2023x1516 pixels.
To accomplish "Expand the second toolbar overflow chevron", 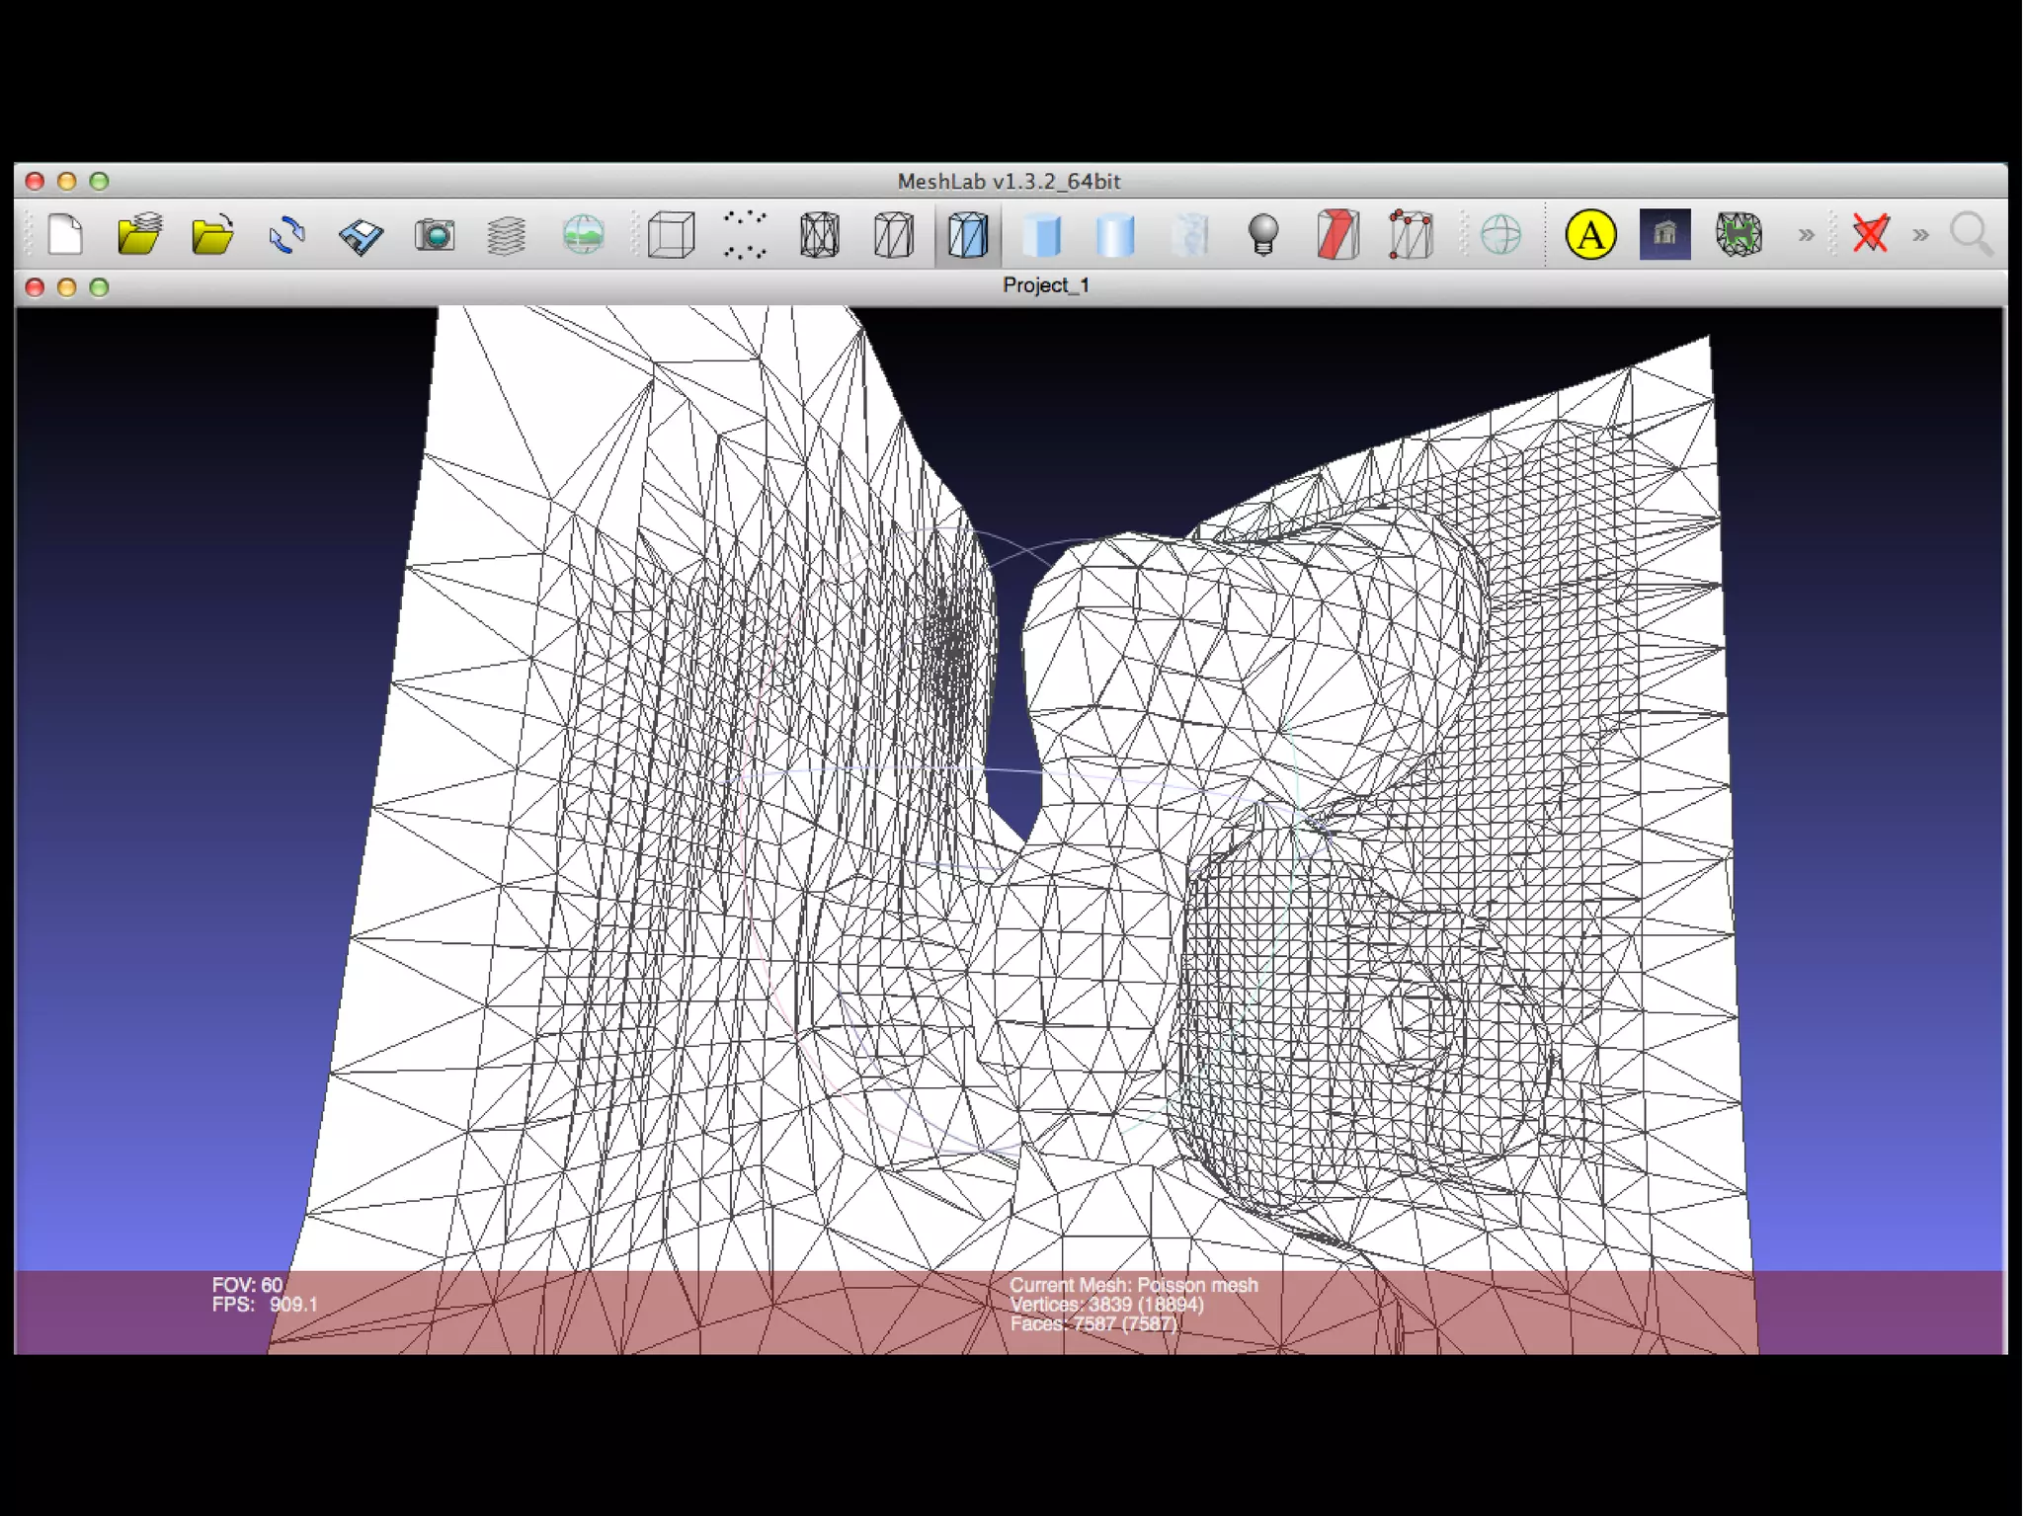I will (1920, 235).
